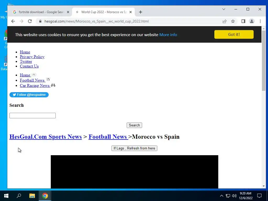Open the taskbar clock and date

(245, 196)
